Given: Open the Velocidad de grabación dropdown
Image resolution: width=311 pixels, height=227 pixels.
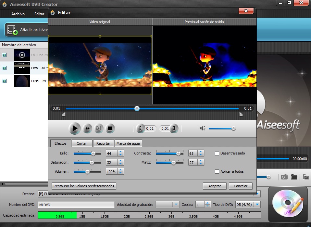Looking at the screenshot, I should pyautogui.click(x=176, y=204).
